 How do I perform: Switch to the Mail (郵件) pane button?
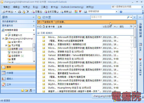[x=18, y=67]
